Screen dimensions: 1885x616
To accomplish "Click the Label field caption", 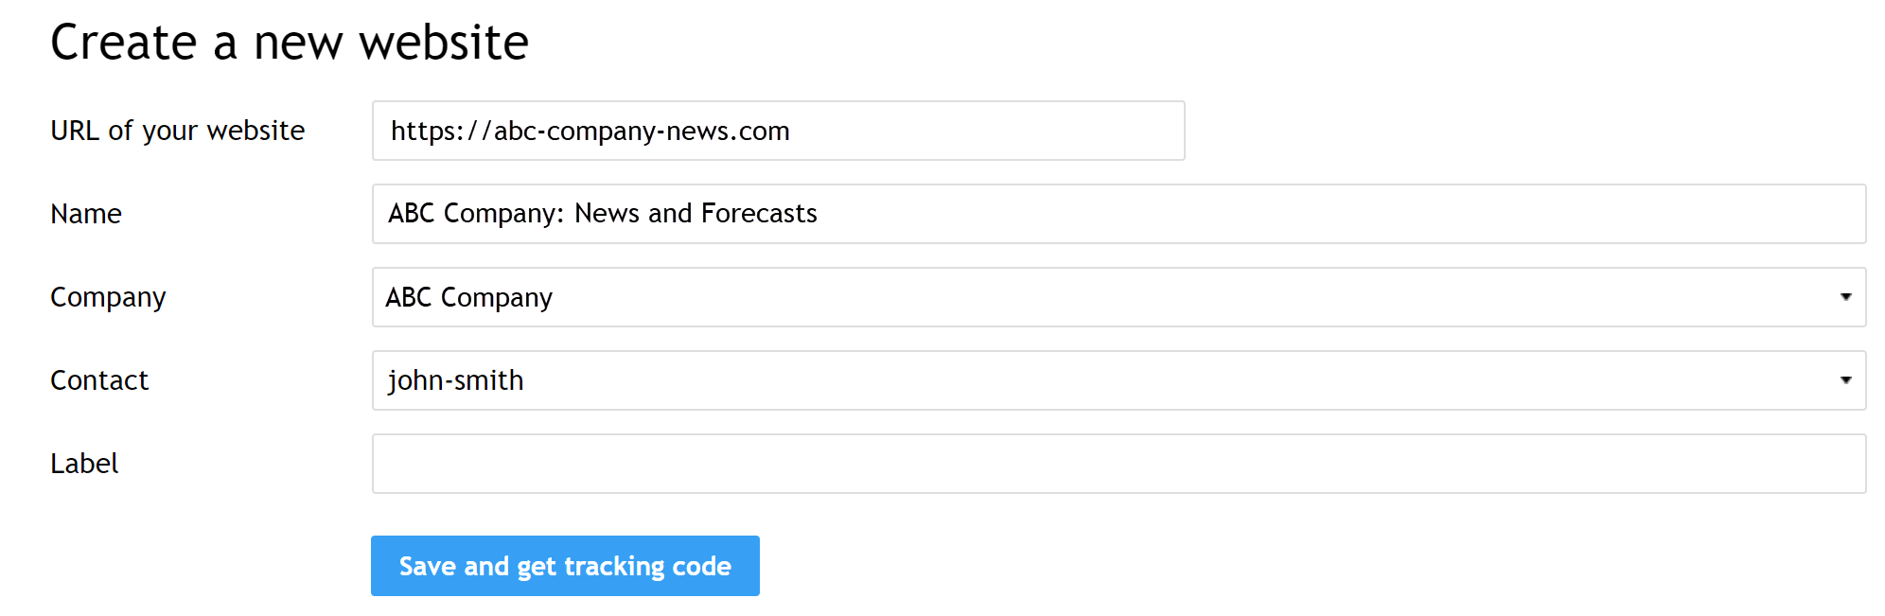I will [84, 463].
